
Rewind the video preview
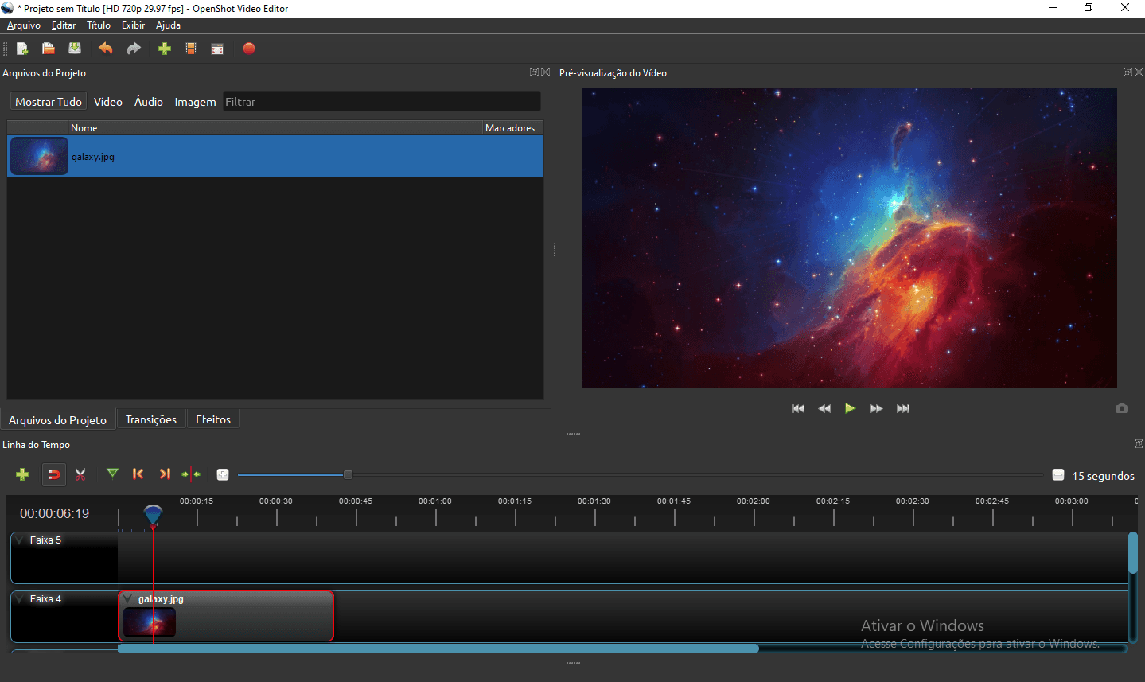pos(824,408)
